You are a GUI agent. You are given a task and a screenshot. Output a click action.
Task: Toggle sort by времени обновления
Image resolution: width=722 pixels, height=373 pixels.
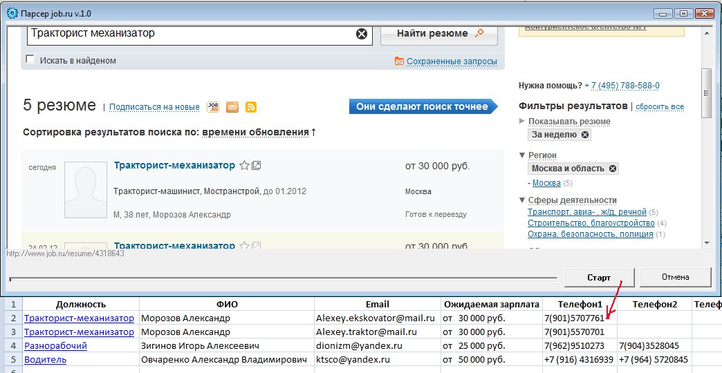tap(256, 133)
